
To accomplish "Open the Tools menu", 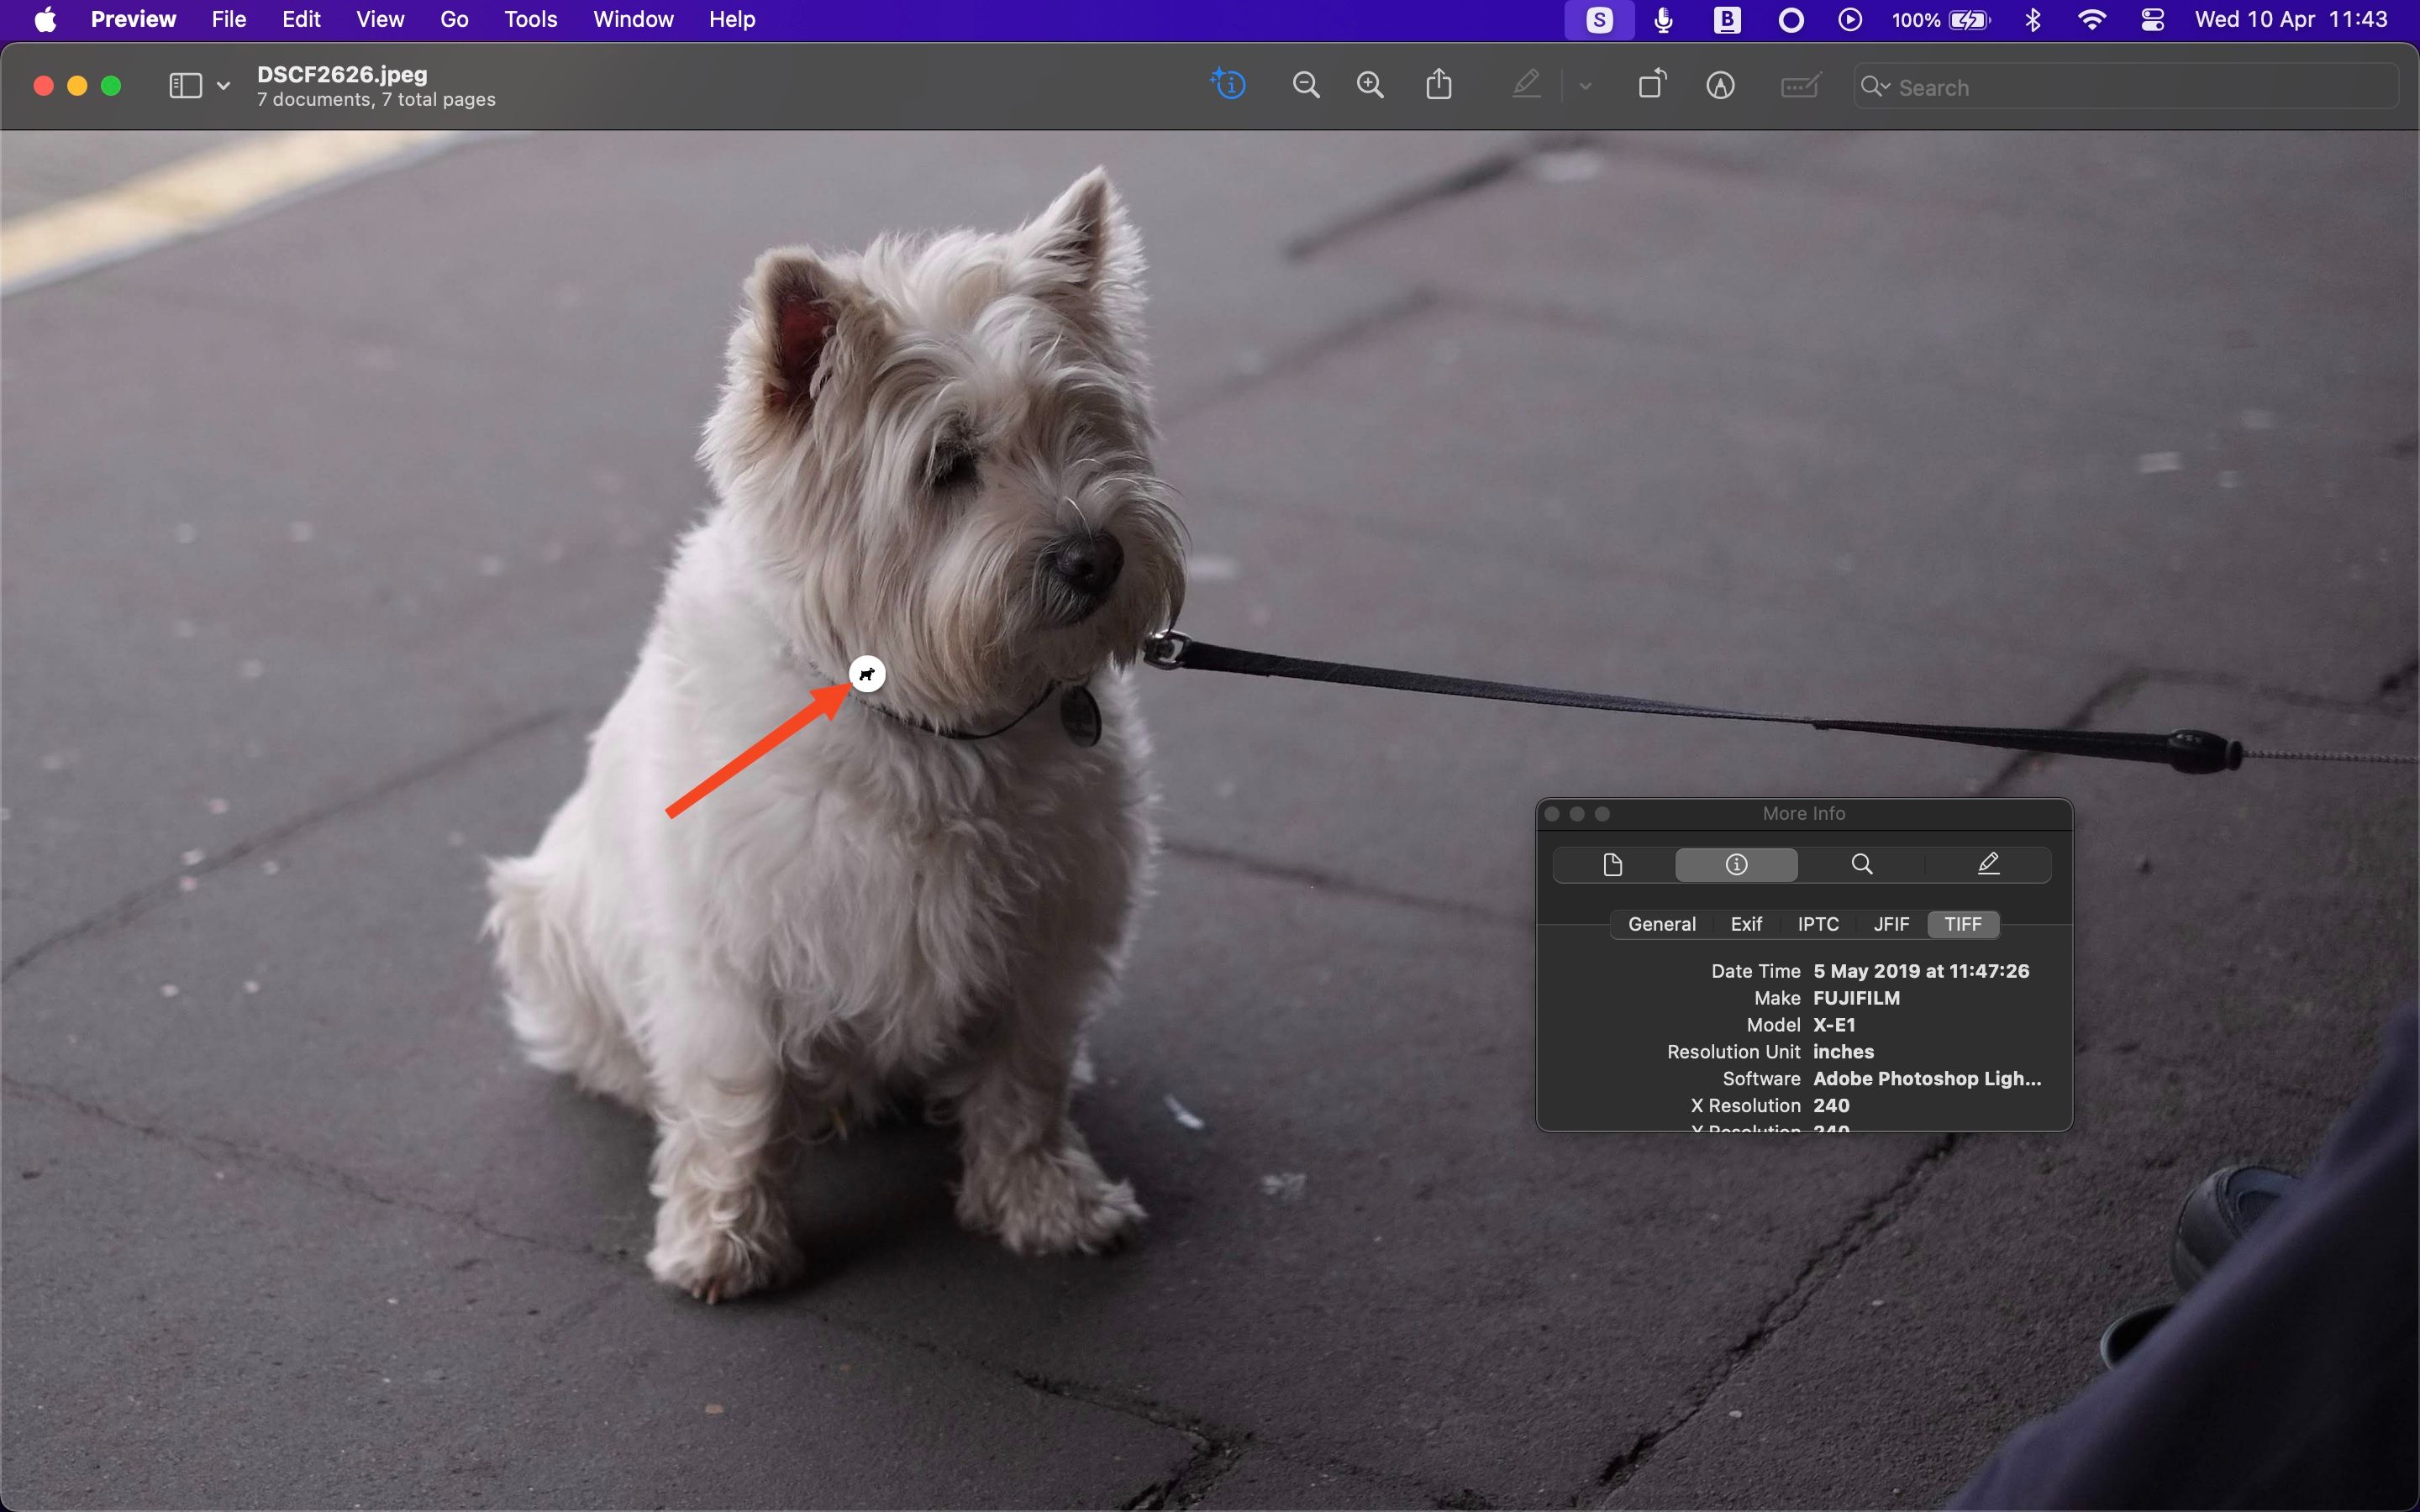I will [530, 20].
